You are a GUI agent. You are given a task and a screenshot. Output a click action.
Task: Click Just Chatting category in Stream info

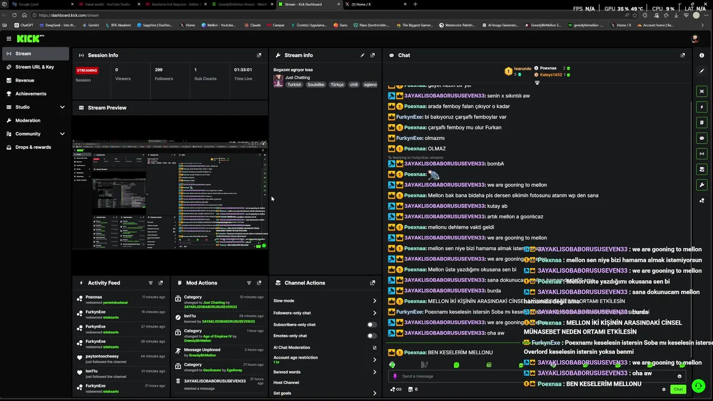tap(297, 77)
